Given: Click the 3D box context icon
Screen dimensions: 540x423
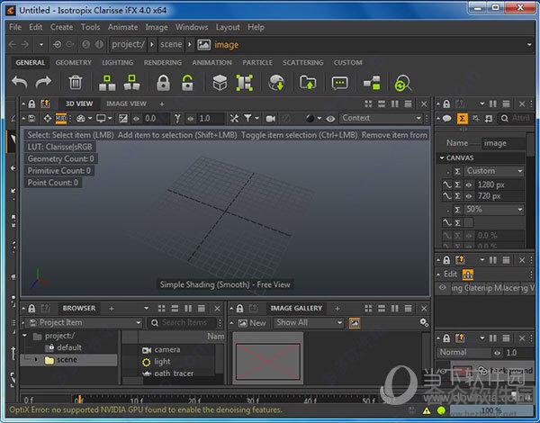Looking at the screenshot, I should pos(220,83).
